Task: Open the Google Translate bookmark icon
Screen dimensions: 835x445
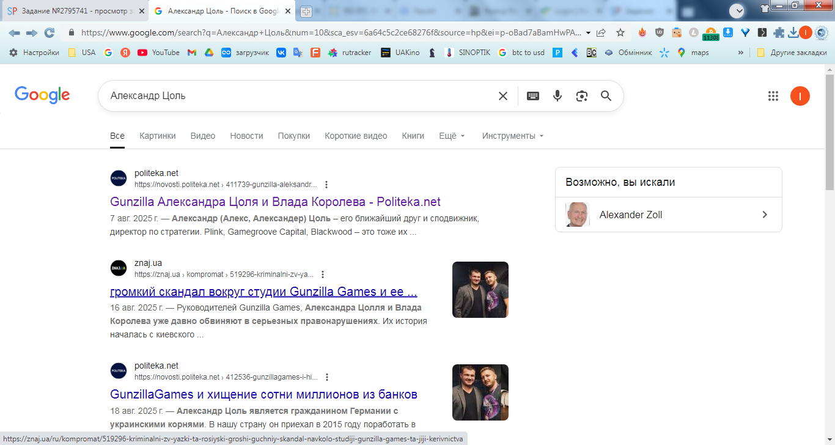Action: point(298,53)
